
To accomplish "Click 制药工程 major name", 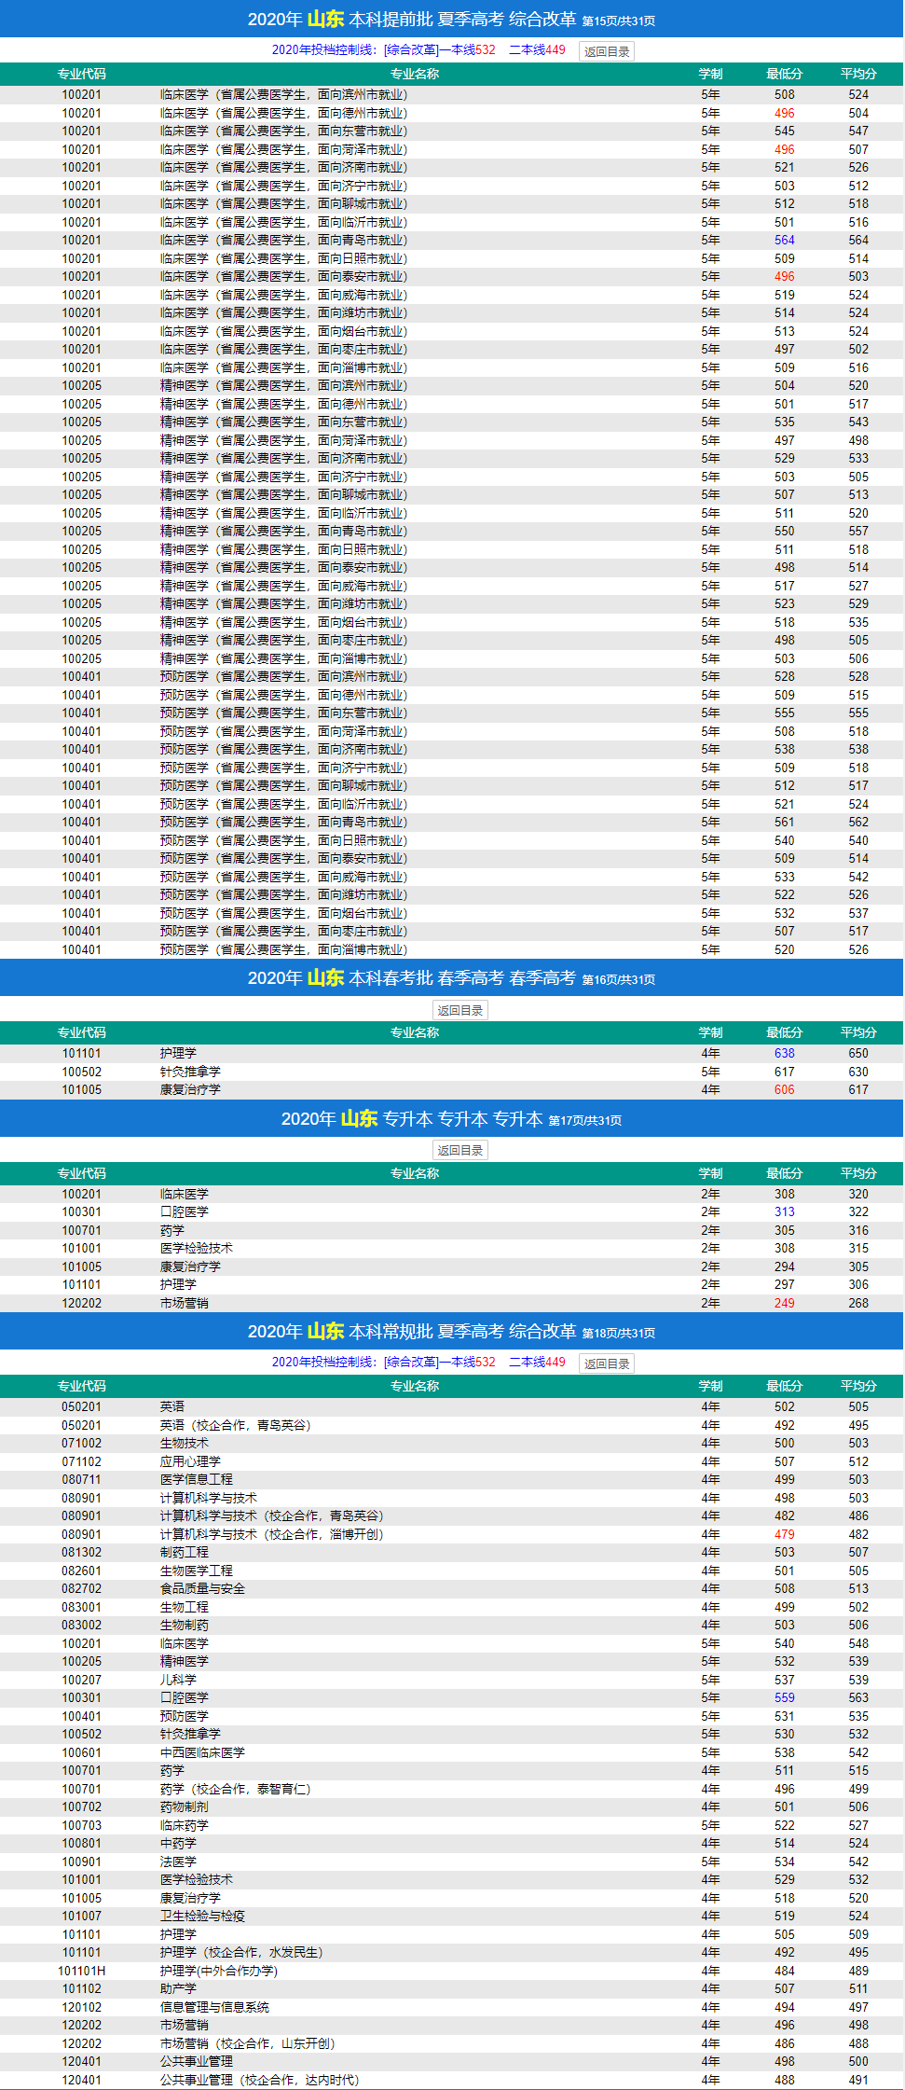I will coord(184,1552).
